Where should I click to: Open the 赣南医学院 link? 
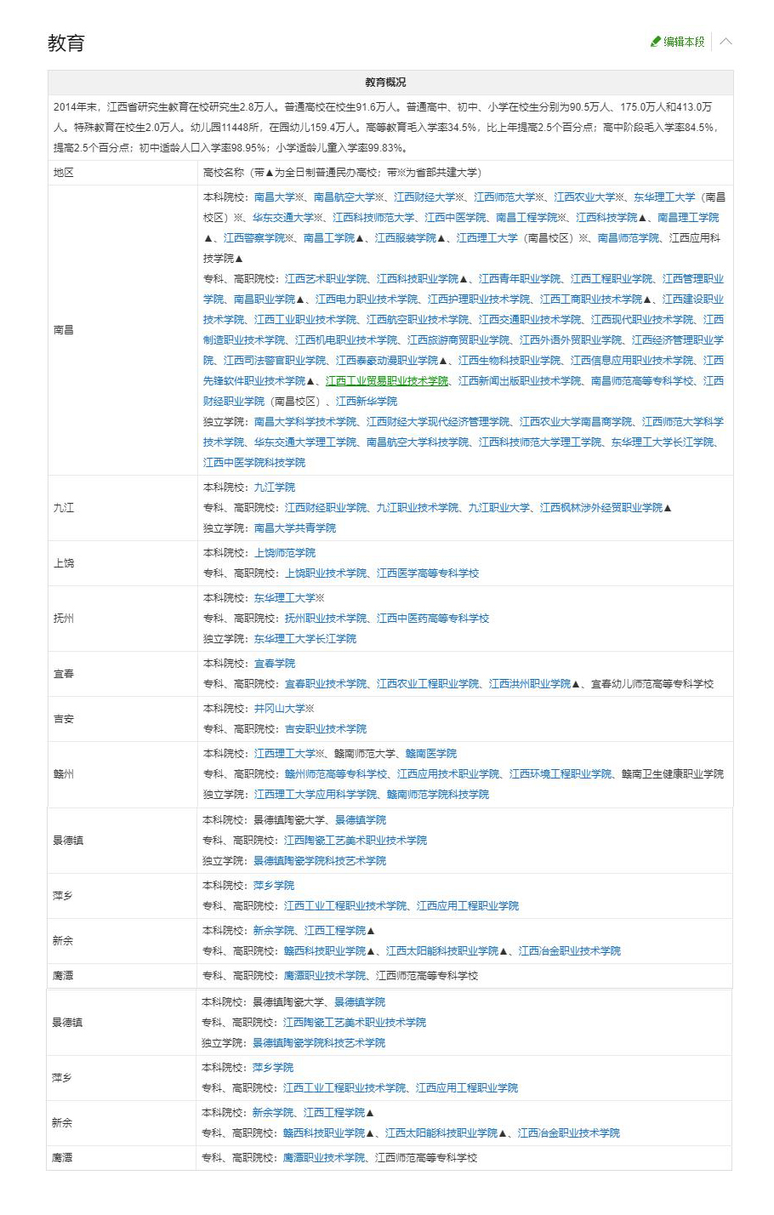431,754
